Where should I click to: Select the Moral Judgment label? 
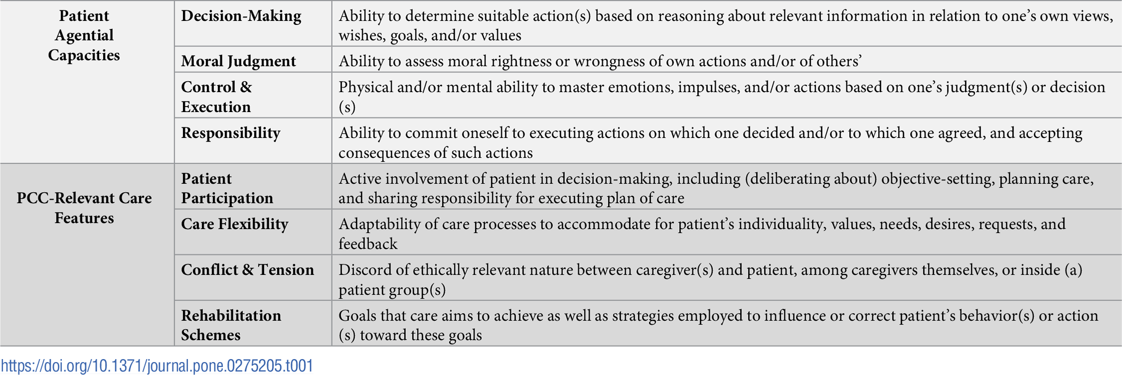coord(238,61)
